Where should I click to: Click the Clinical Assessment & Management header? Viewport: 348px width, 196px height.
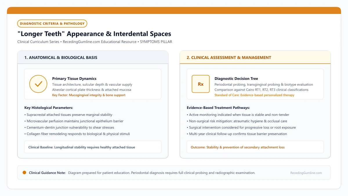(x=229, y=57)
